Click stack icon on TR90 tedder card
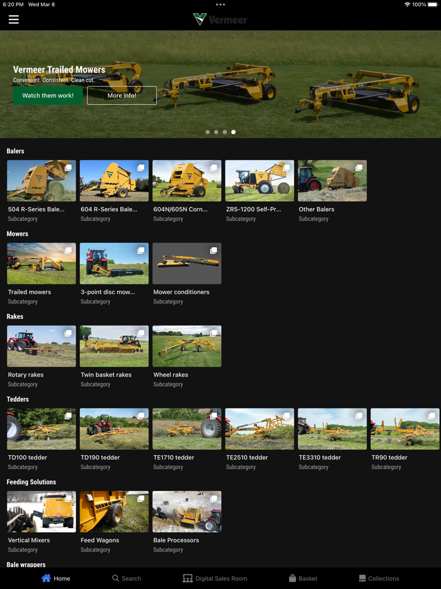The width and height of the screenshot is (441, 589). pyautogui.click(x=432, y=416)
